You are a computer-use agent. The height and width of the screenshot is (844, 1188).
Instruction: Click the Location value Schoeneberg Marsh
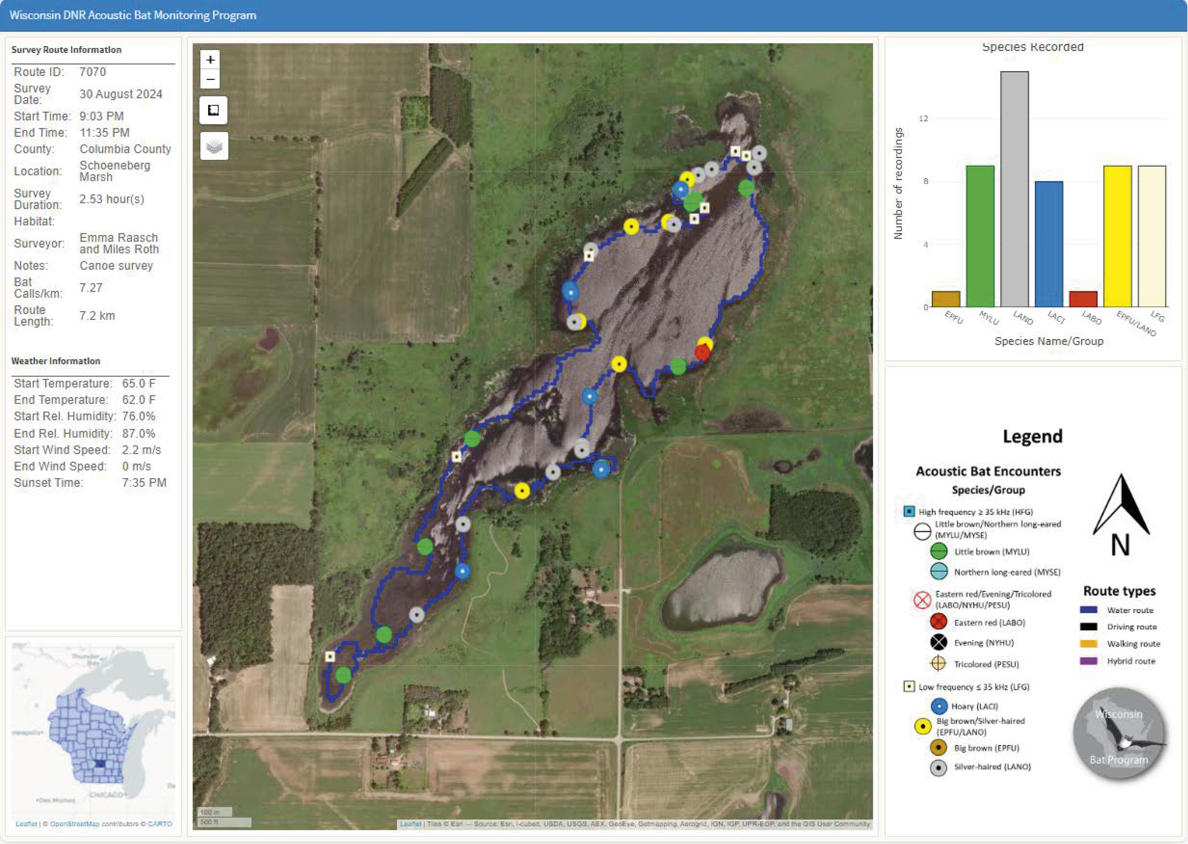coord(115,171)
